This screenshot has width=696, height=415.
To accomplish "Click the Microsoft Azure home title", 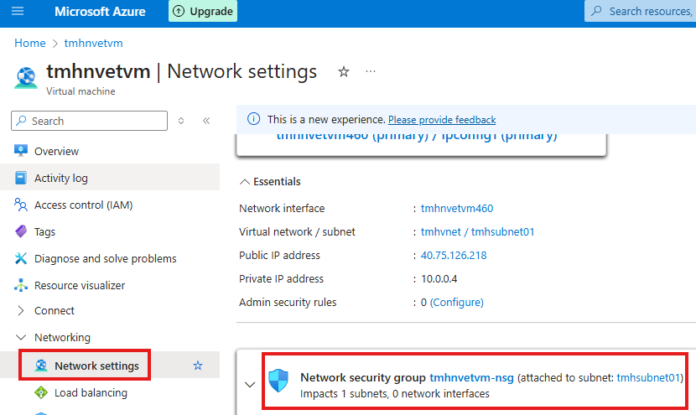I will click(100, 12).
